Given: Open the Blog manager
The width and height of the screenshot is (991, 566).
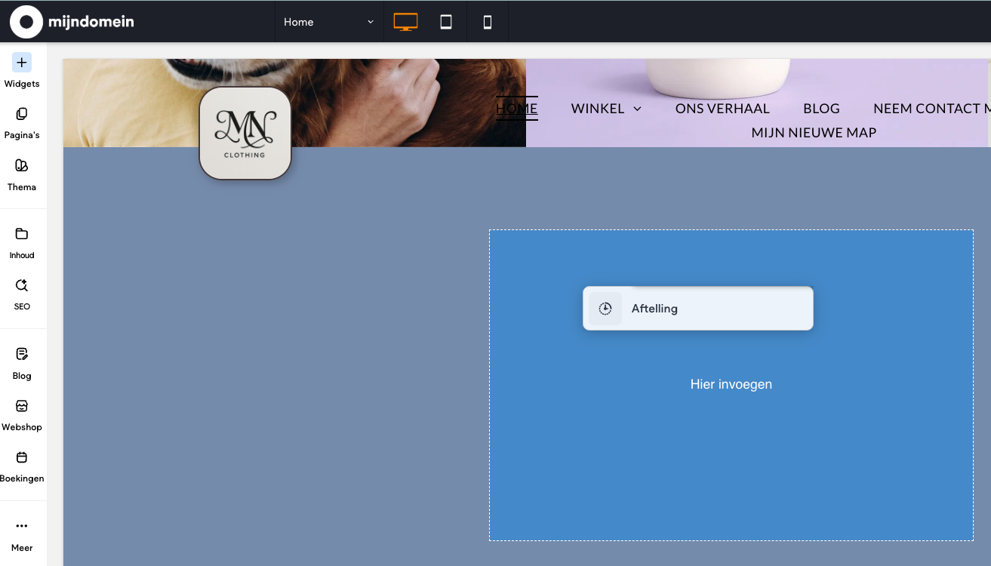Looking at the screenshot, I should pos(22,363).
